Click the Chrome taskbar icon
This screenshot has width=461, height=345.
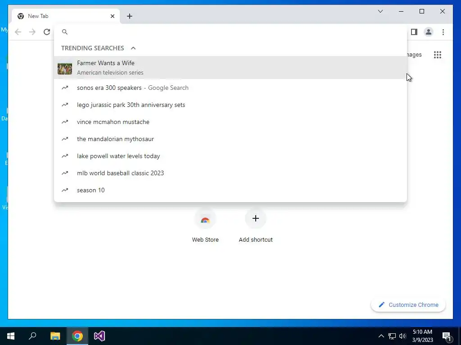(x=77, y=336)
